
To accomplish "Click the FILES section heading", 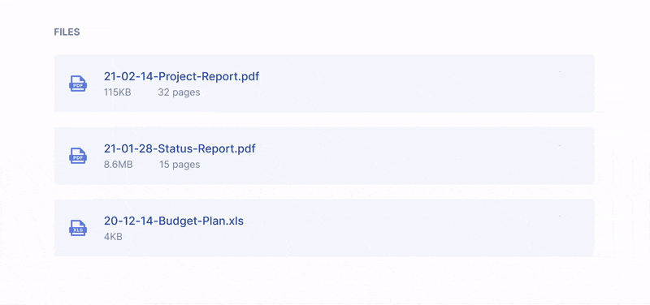I will tap(67, 32).
